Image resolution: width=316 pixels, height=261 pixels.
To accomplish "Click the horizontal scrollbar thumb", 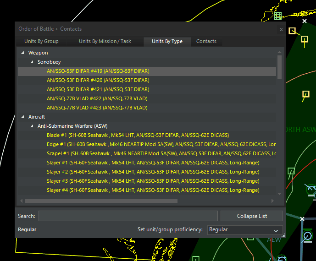I will click(101, 201).
